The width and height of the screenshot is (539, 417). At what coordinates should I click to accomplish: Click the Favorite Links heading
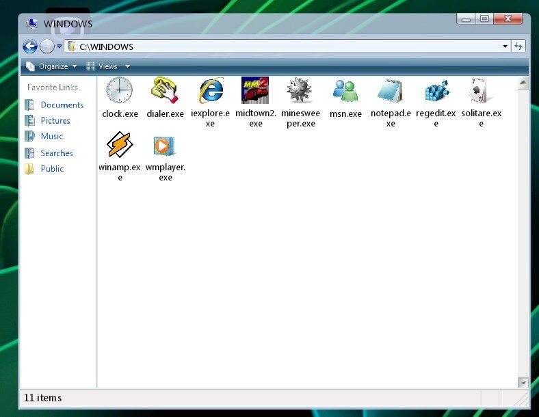53,88
